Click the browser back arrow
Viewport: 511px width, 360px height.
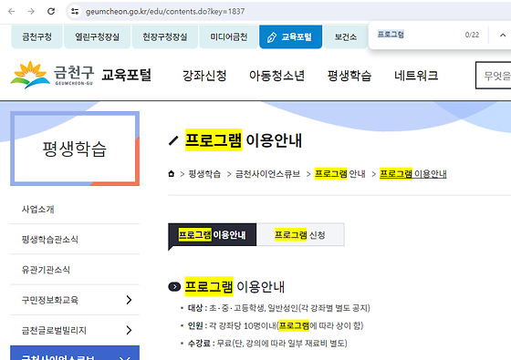tap(11, 11)
